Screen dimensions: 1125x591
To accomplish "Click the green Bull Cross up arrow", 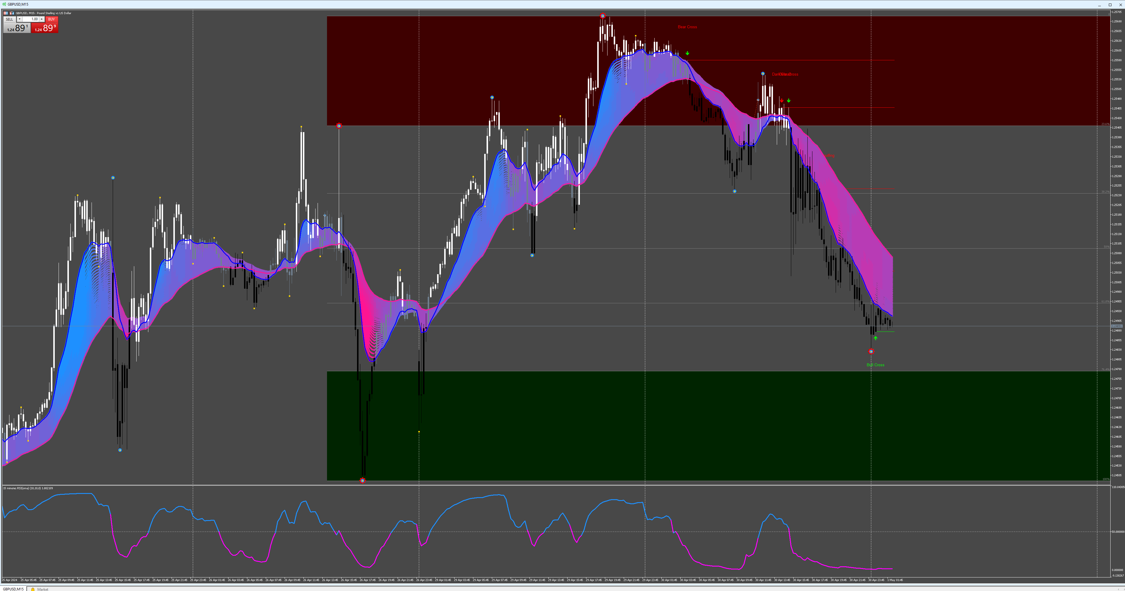I will click(875, 338).
